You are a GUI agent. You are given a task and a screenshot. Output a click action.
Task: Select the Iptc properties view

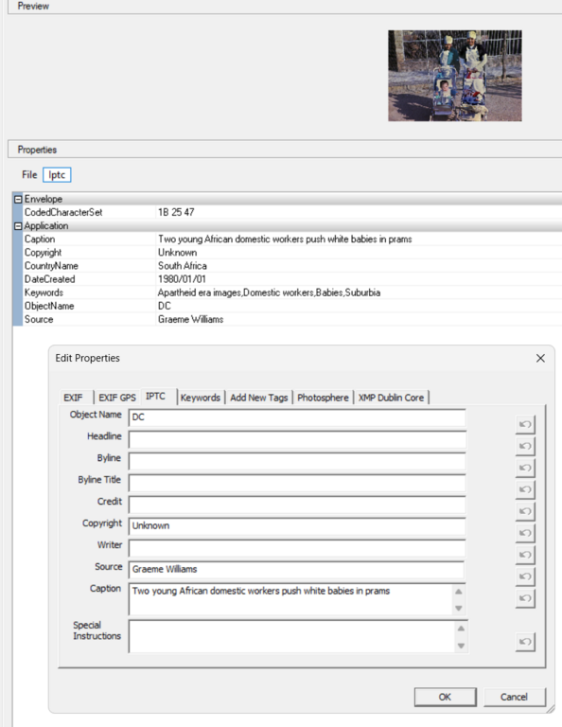coord(57,175)
